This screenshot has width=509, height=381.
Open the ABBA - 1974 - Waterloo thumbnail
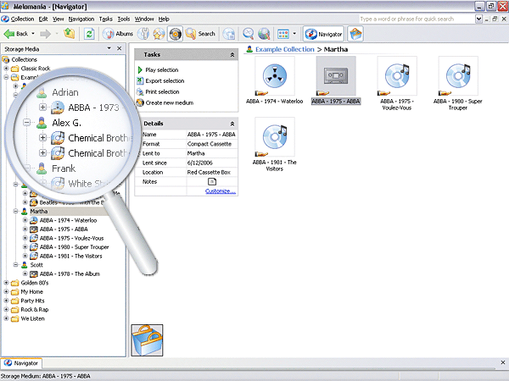tap(275, 76)
